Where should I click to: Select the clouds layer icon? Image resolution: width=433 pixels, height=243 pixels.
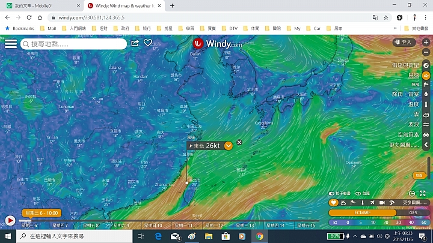426,115
